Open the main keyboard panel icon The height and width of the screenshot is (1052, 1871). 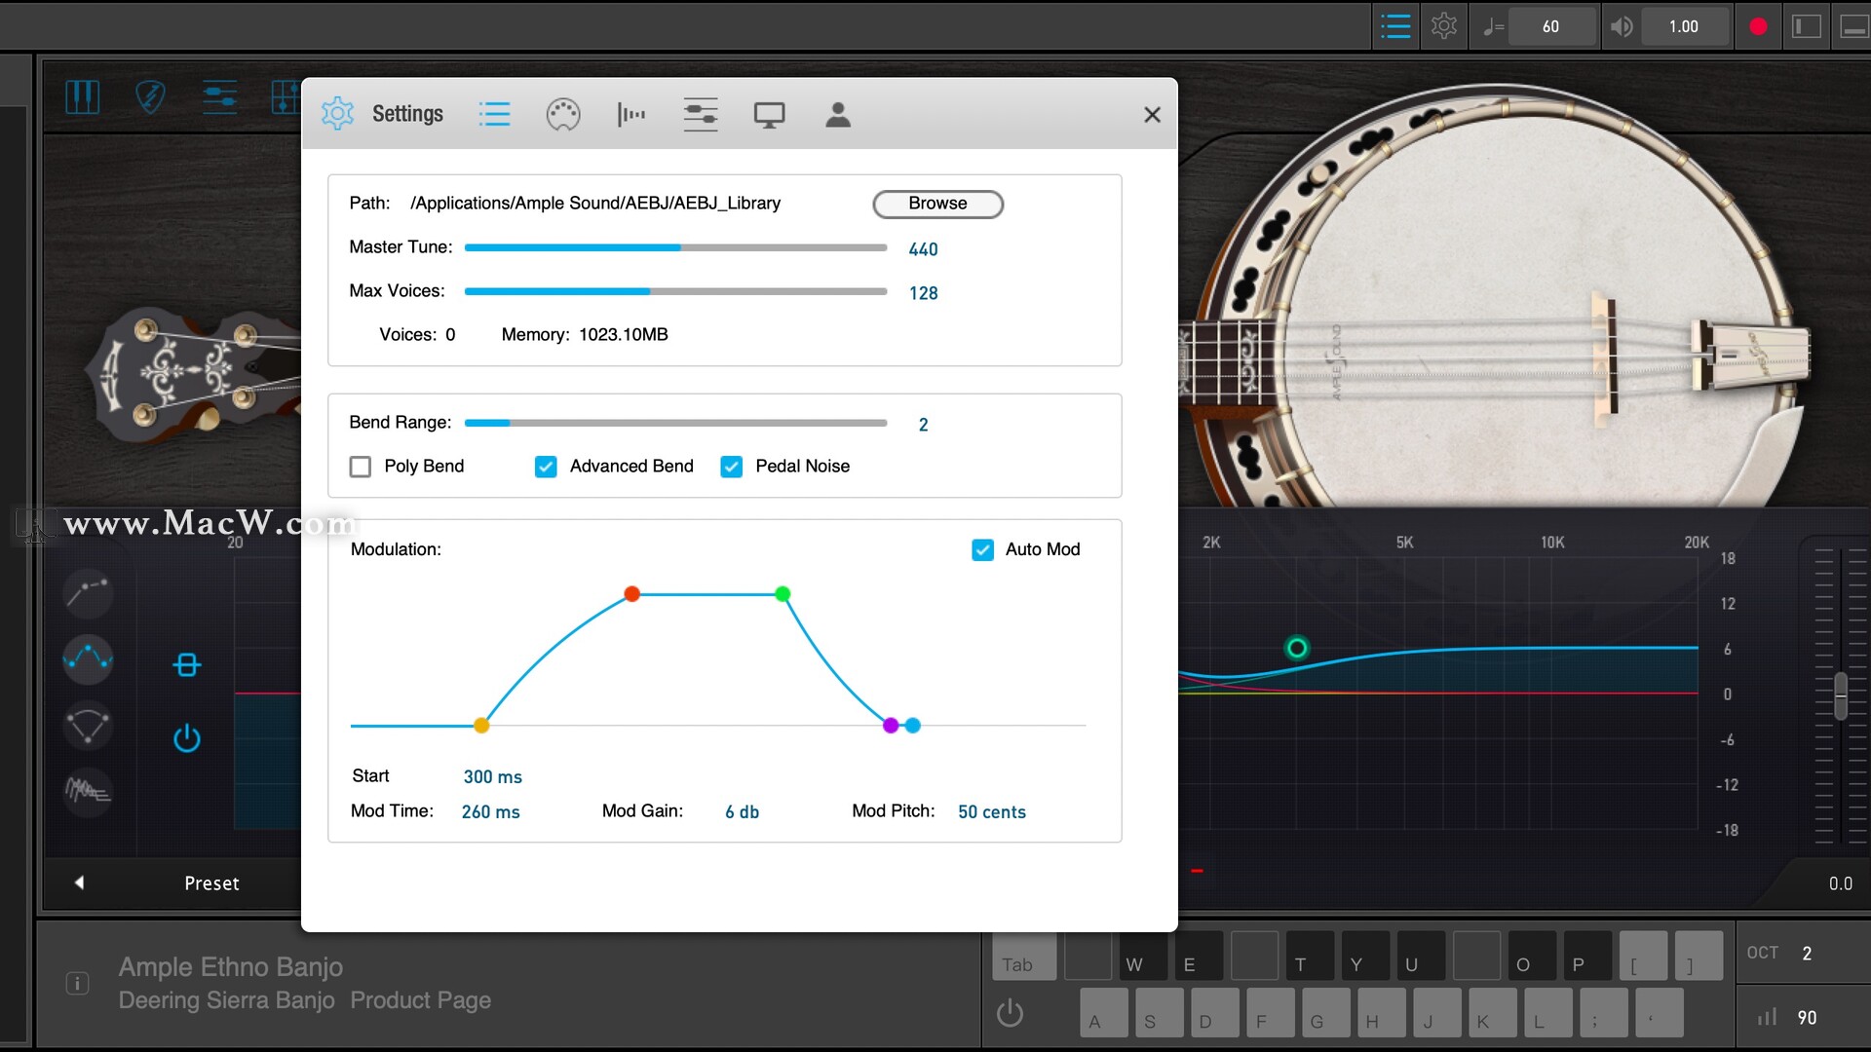(x=83, y=97)
